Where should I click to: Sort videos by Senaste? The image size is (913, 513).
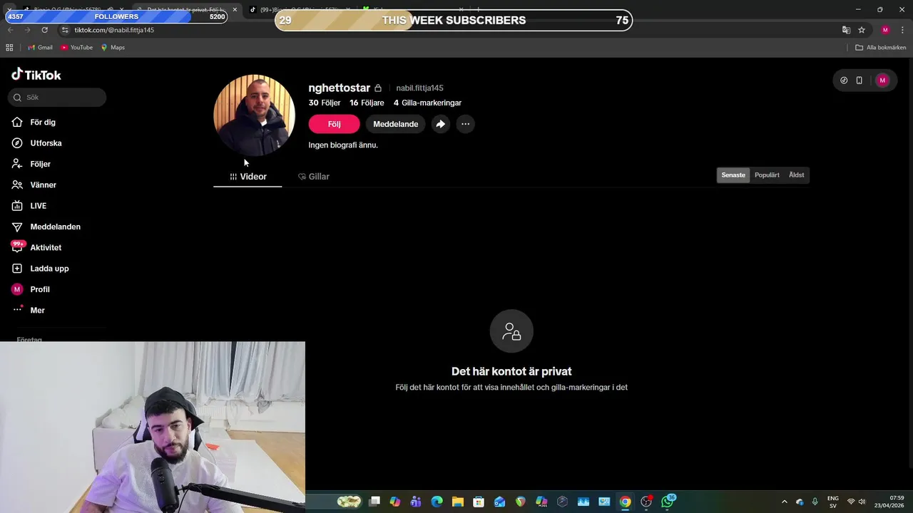733,175
